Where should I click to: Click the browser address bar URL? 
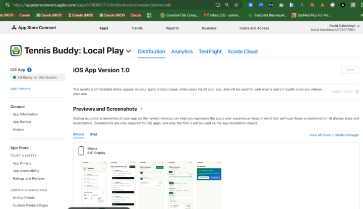click(x=92, y=5)
